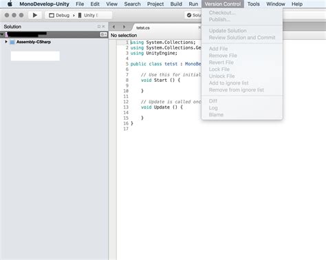Close the Version Control menu

coord(223,4)
